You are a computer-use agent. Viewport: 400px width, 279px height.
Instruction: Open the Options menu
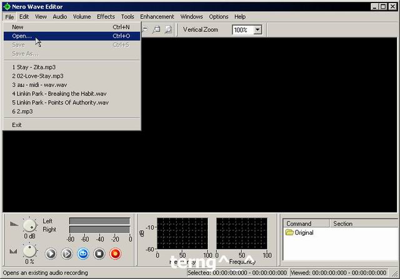pos(219,17)
